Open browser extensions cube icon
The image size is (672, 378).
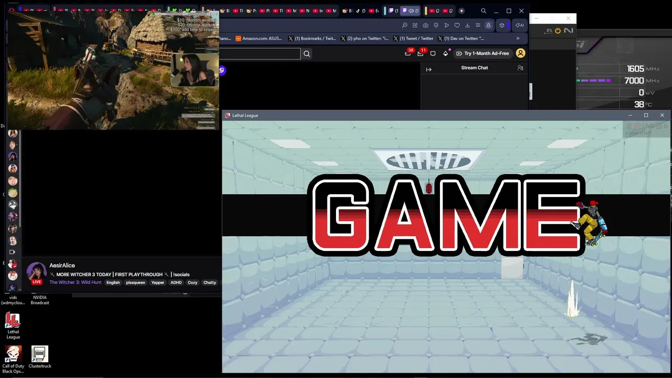(x=502, y=25)
